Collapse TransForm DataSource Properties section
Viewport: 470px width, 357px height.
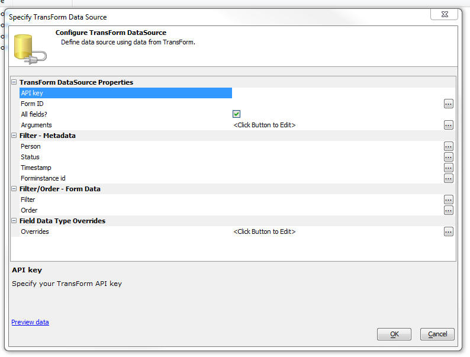(x=14, y=82)
